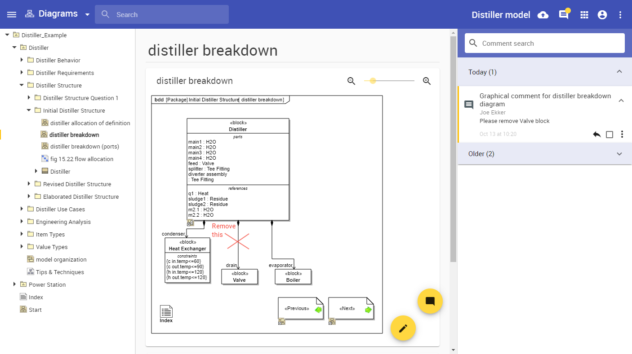
Task: Expand the Distiller Behavior folder
Action: 22,60
